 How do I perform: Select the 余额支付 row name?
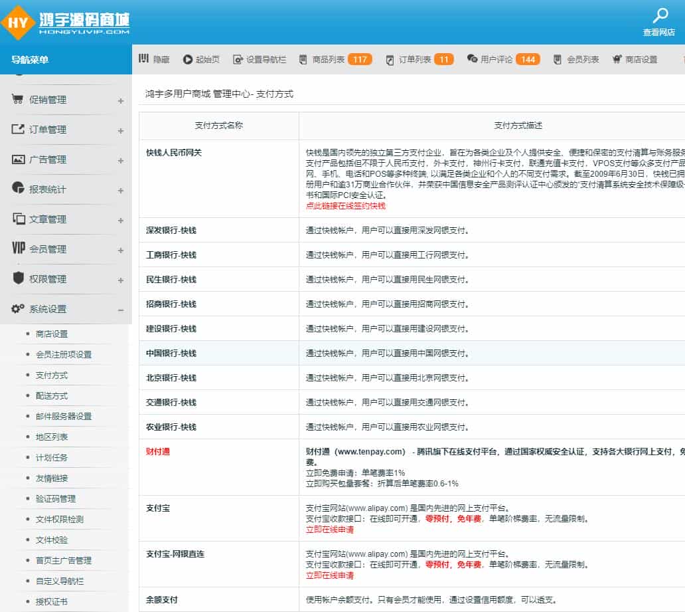click(162, 600)
